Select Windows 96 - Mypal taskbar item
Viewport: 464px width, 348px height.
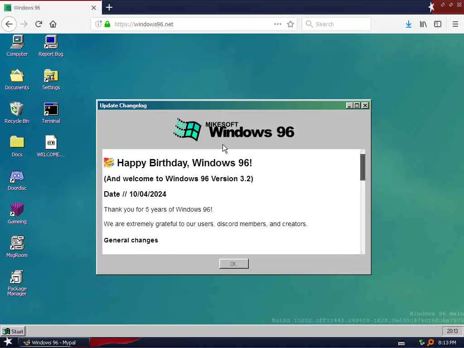click(53, 343)
